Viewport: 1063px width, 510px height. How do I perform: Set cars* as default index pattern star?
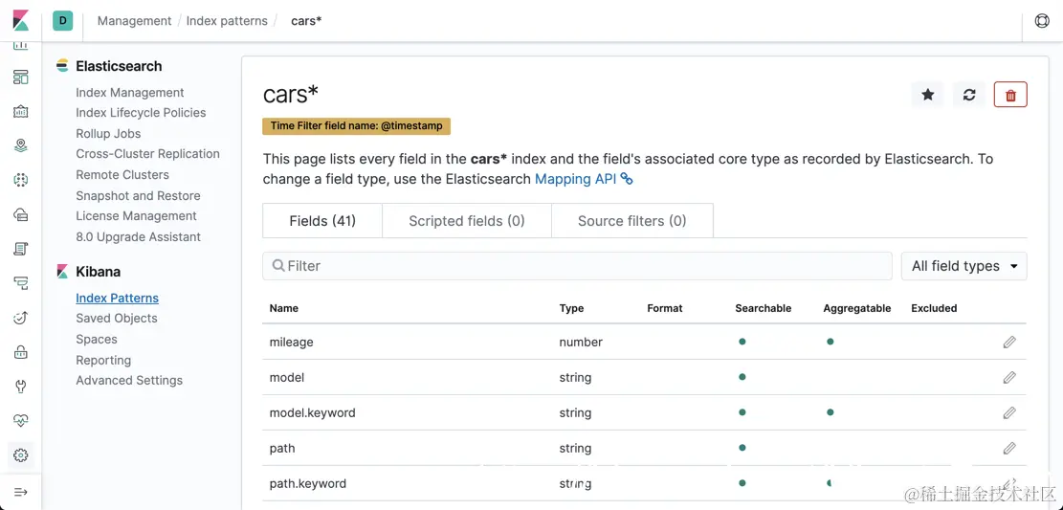(x=927, y=95)
